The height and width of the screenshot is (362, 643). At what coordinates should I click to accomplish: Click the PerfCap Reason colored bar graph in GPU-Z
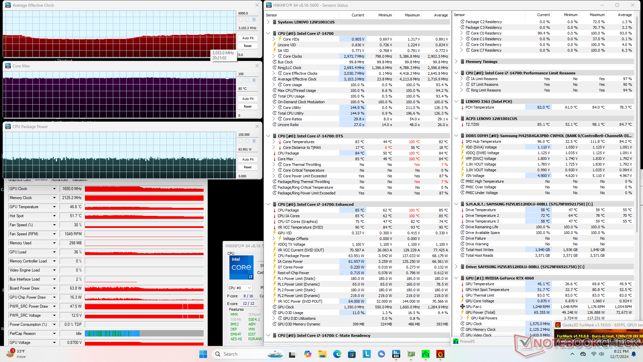[x=144, y=334]
